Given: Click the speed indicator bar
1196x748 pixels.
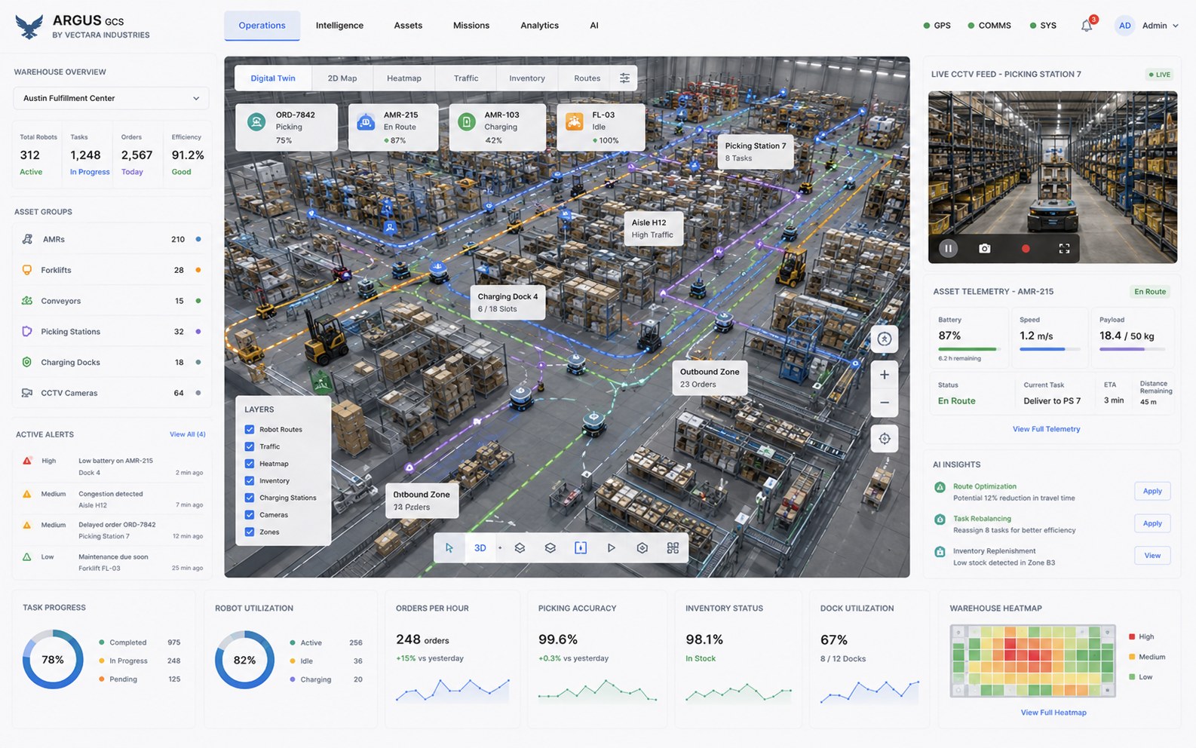Looking at the screenshot, I should [1050, 349].
